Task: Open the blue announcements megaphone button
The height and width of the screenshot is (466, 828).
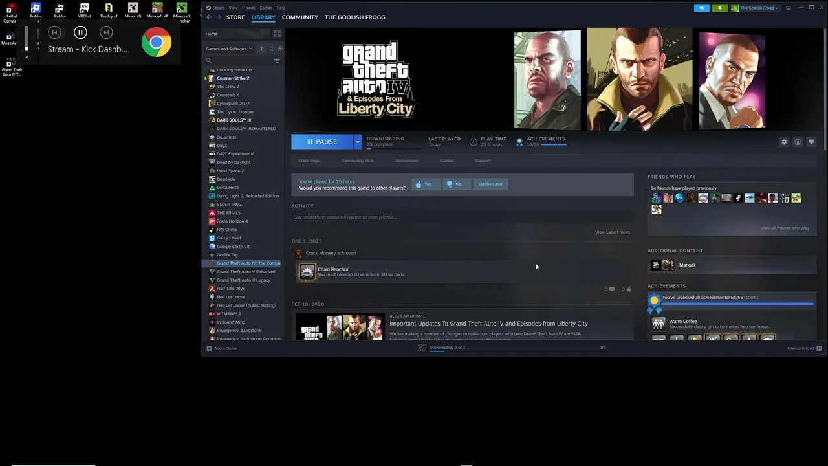Action: point(701,8)
